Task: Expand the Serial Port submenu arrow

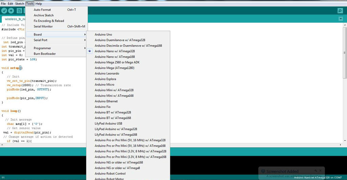Action: click(85, 40)
